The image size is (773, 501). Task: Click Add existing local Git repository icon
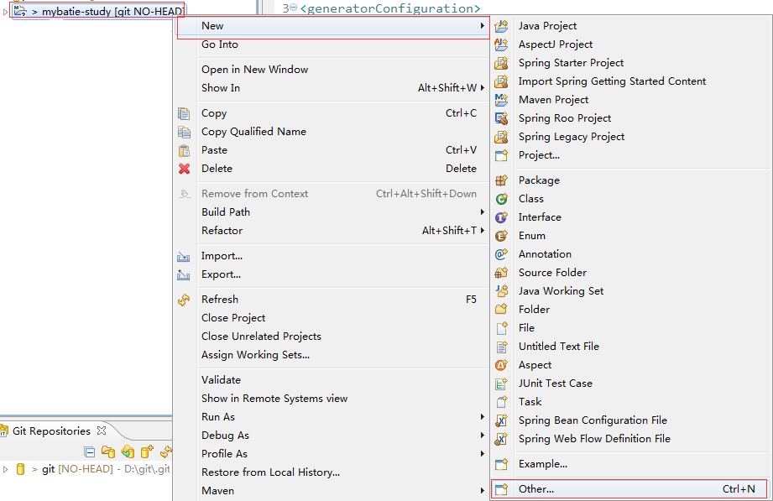pyautogui.click(x=108, y=451)
